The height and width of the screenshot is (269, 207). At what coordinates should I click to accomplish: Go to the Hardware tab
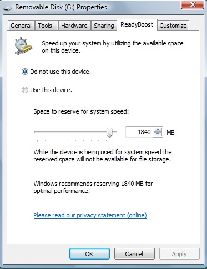[x=74, y=26]
